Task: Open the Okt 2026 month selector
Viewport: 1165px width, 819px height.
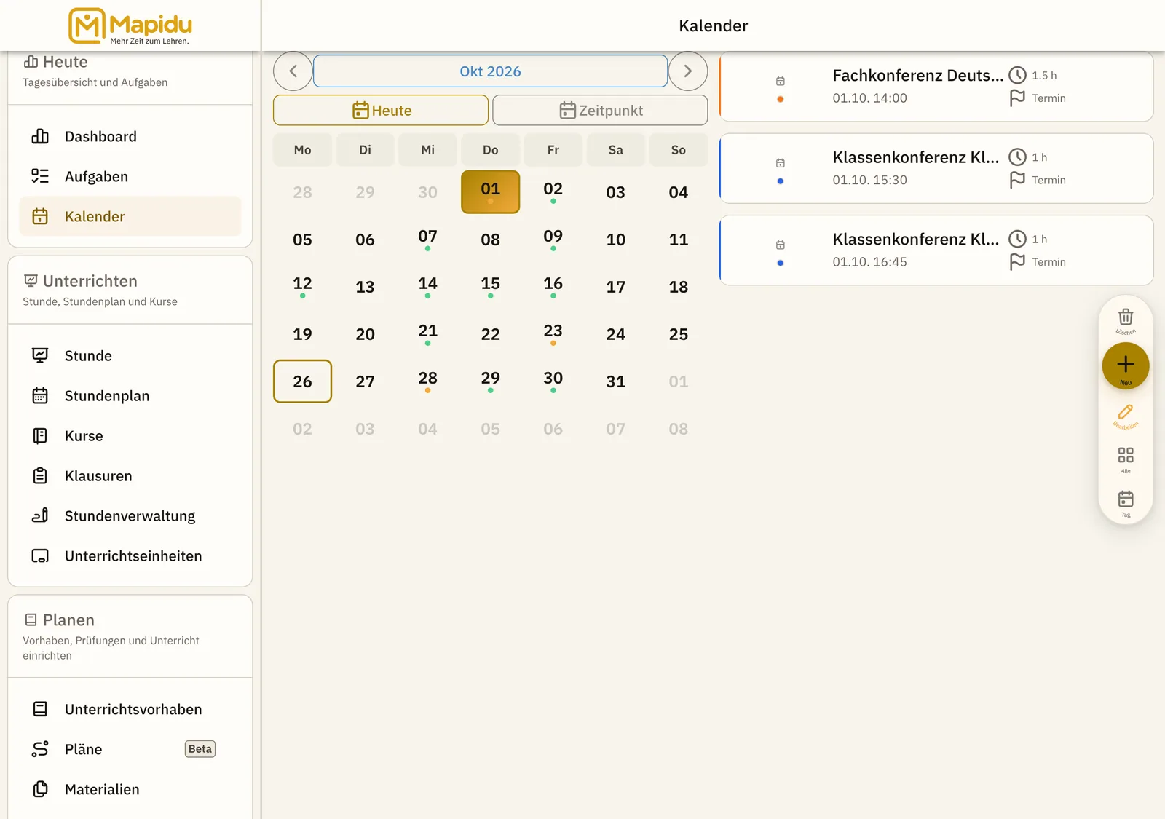Action: [490, 71]
